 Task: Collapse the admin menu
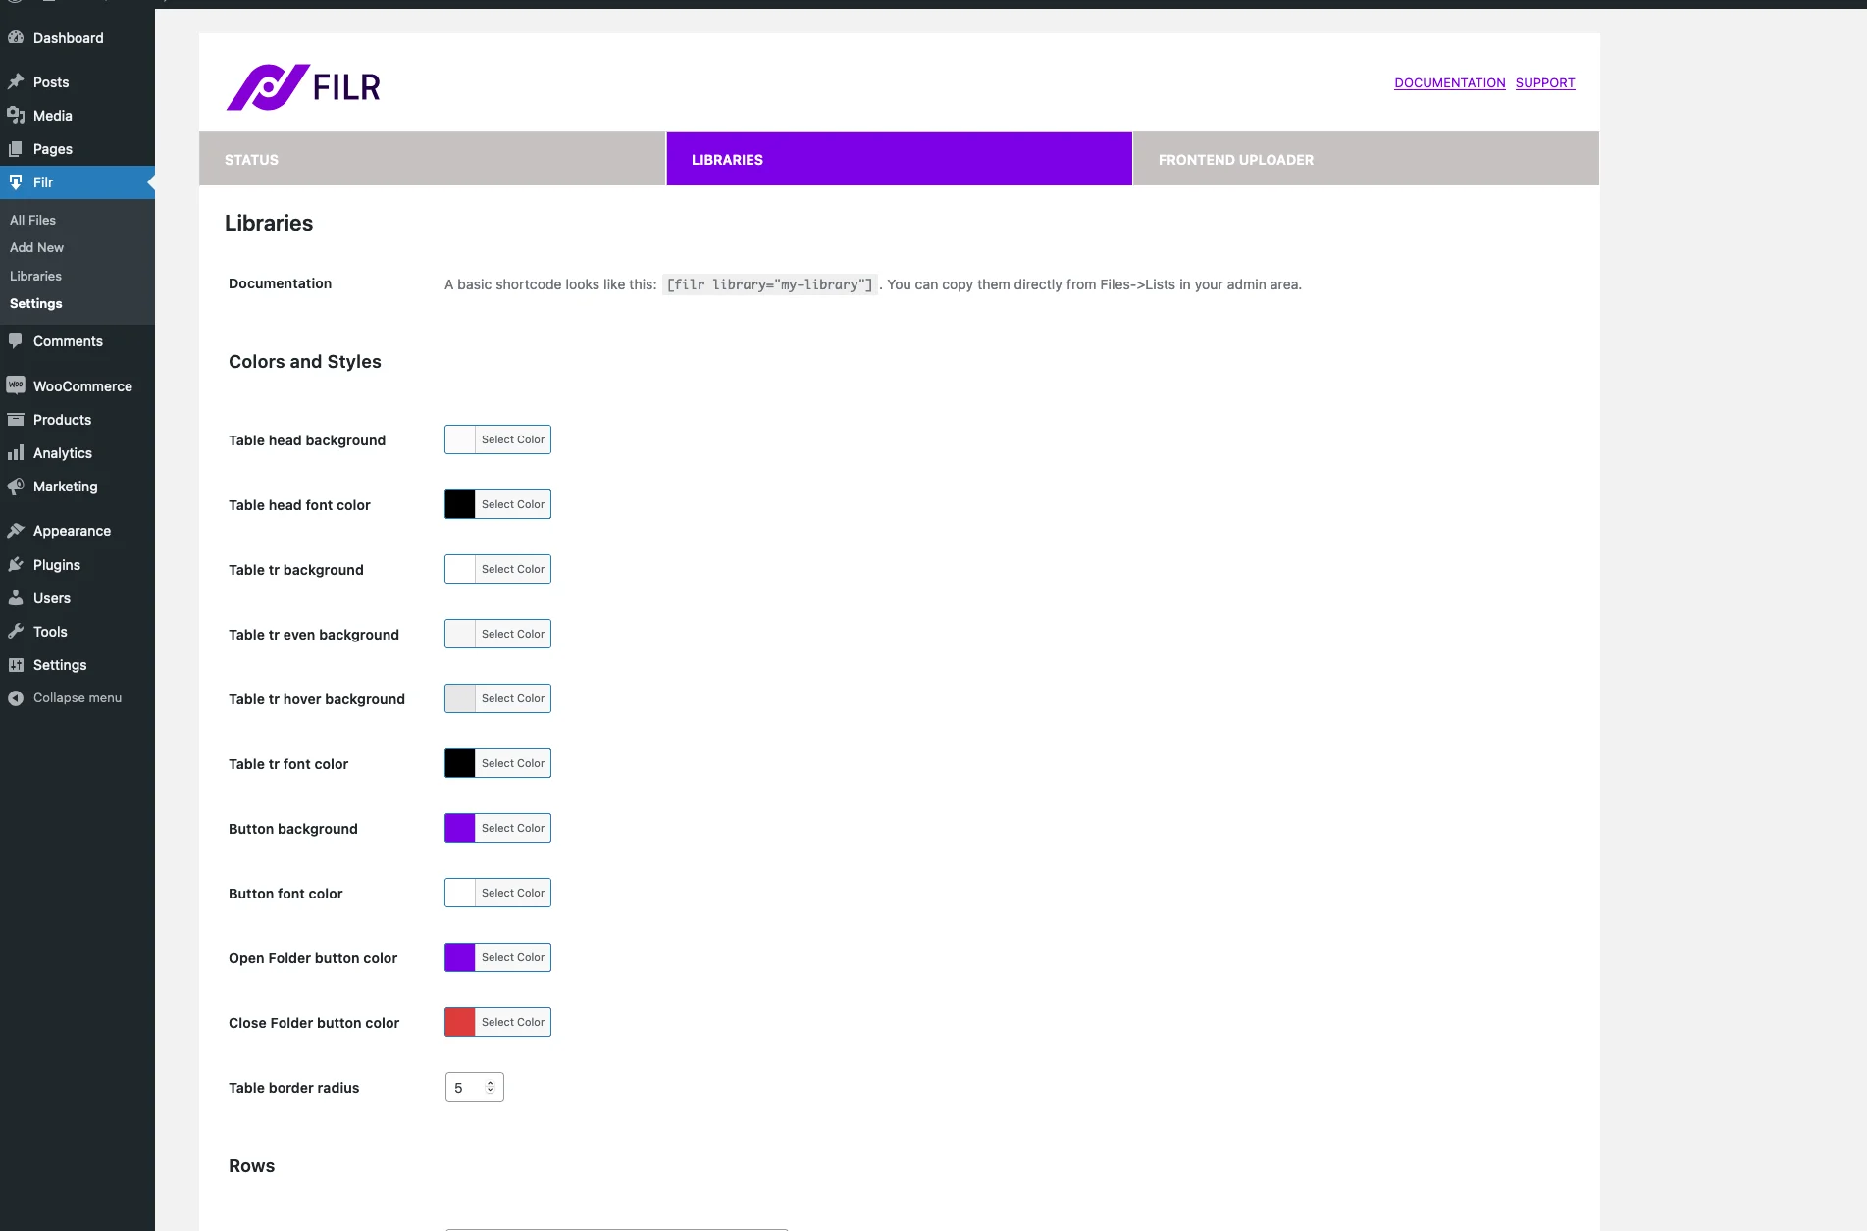[66, 697]
